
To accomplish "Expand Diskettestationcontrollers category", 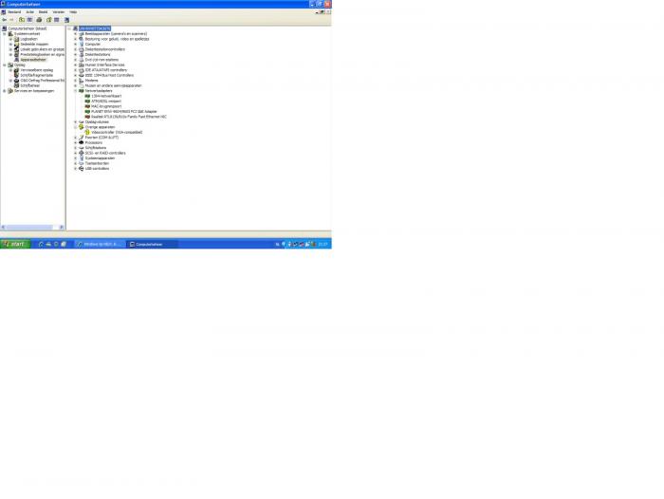I will pyautogui.click(x=75, y=49).
